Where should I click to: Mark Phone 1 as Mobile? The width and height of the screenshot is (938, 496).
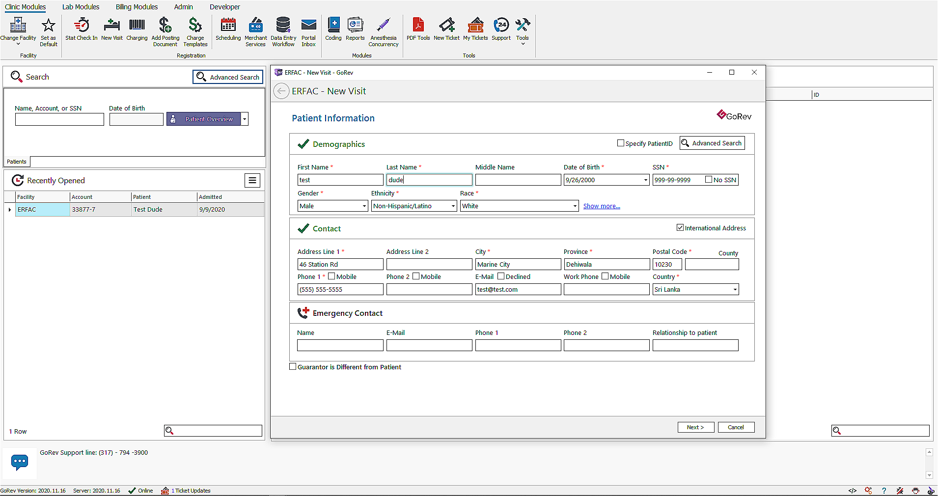[x=331, y=276]
